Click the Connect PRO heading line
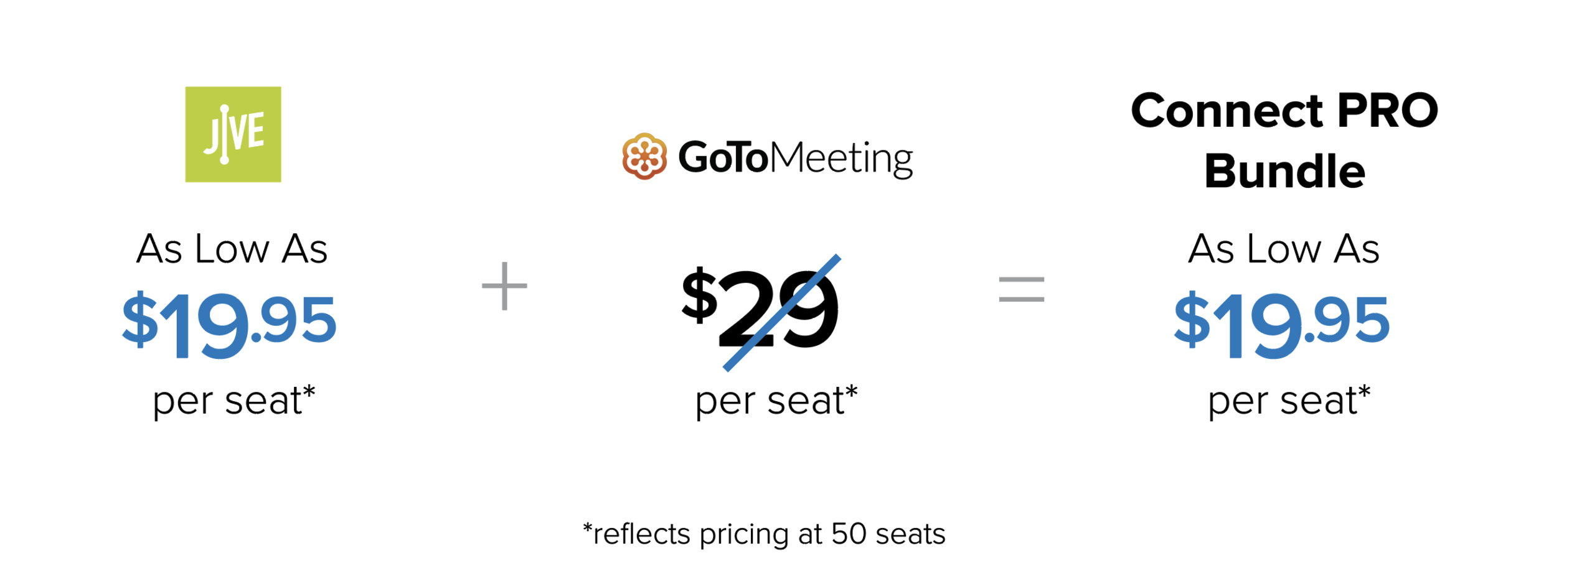1569x571 pixels. (x=1284, y=111)
